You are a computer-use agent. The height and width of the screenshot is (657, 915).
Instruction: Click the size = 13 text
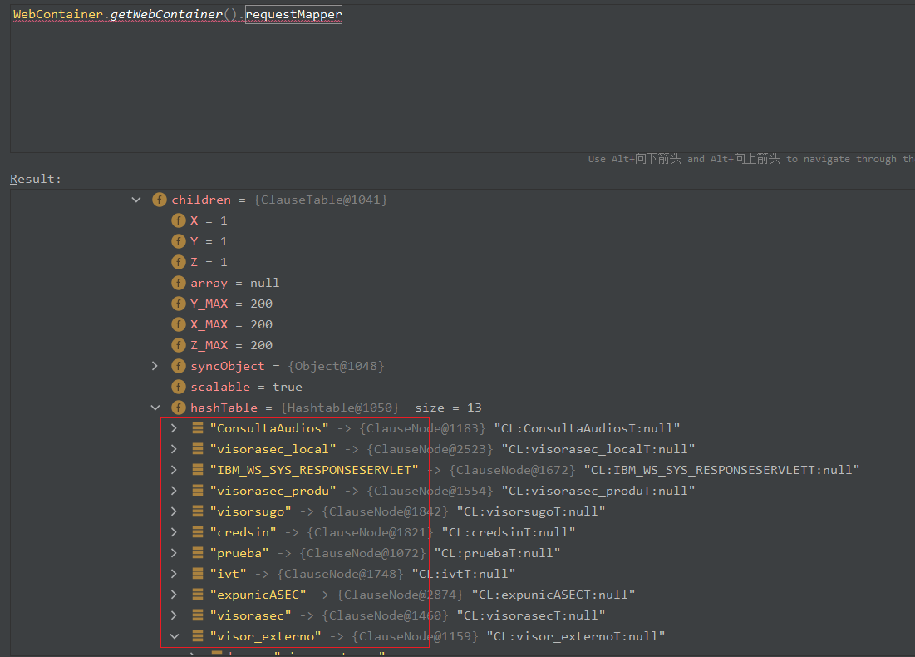point(448,408)
